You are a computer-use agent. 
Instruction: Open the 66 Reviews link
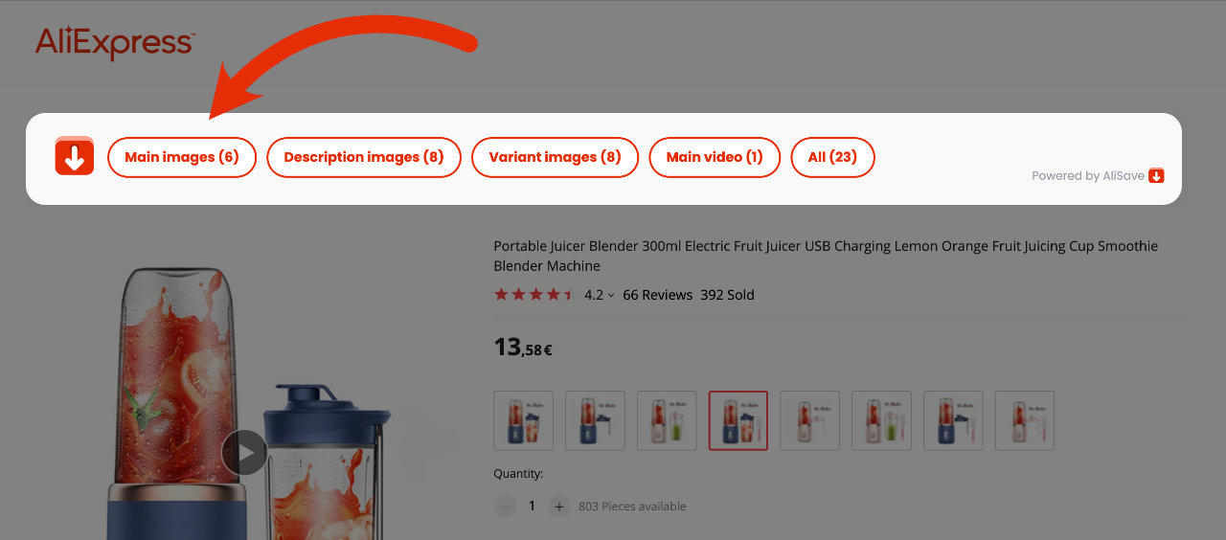click(657, 295)
